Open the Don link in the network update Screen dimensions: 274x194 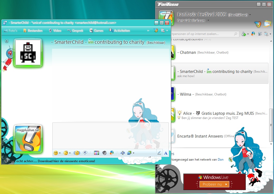[x=221, y=160]
